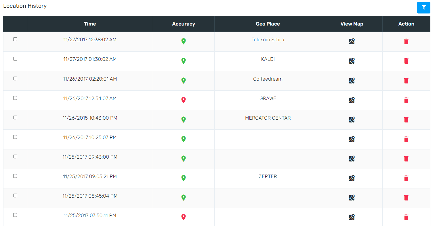Delete the GRAWE location entry
This screenshot has width=437, height=226.
pyautogui.click(x=406, y=100)
